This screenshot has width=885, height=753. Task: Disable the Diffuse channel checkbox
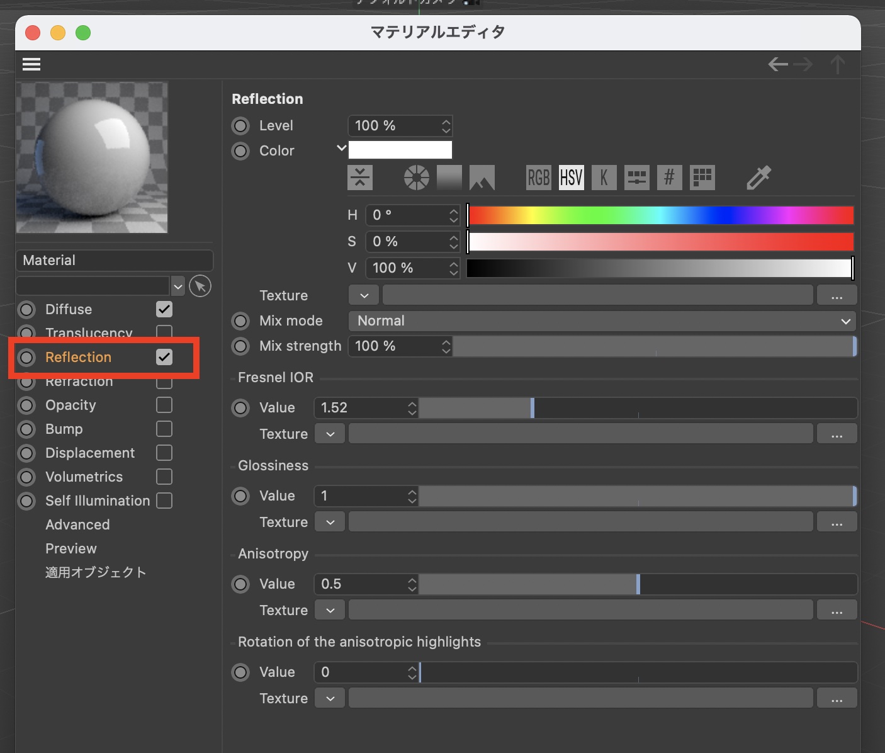pos(164,309)
